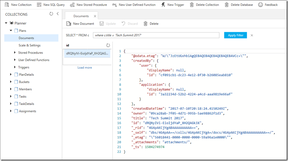Click the Planner database icon
Viewport: 288px width, 161px height.
(x=11, y=23)
